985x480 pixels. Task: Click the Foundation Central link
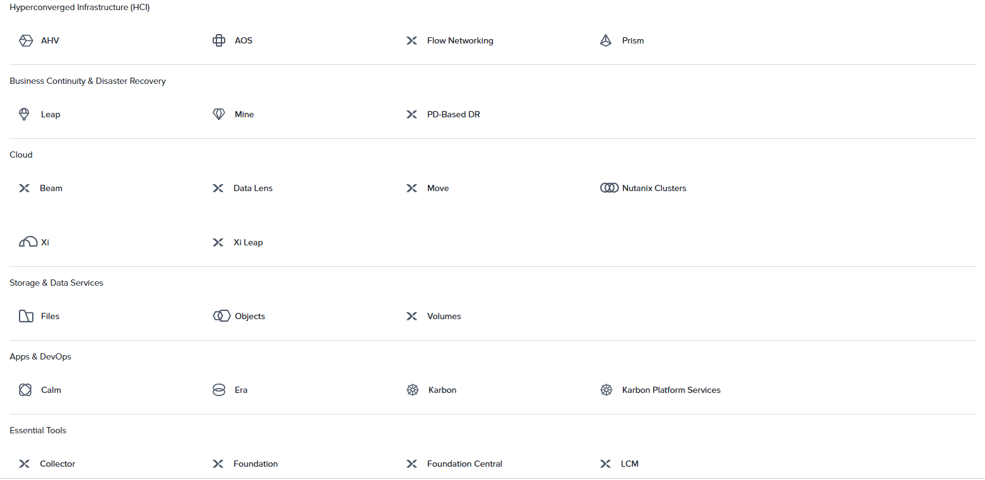[x=464, y=464]
